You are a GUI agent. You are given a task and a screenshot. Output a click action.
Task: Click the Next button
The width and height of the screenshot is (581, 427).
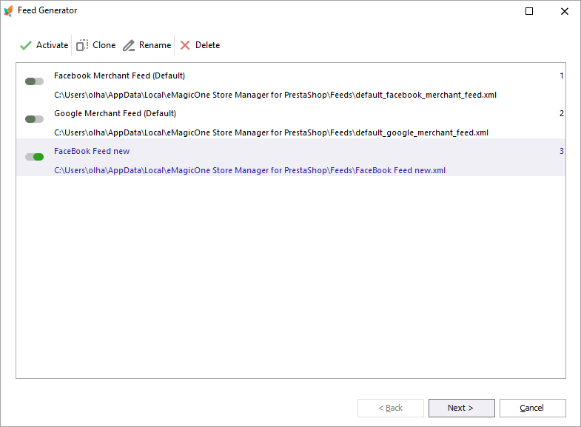pyautogui.click(x=461, y=408)
